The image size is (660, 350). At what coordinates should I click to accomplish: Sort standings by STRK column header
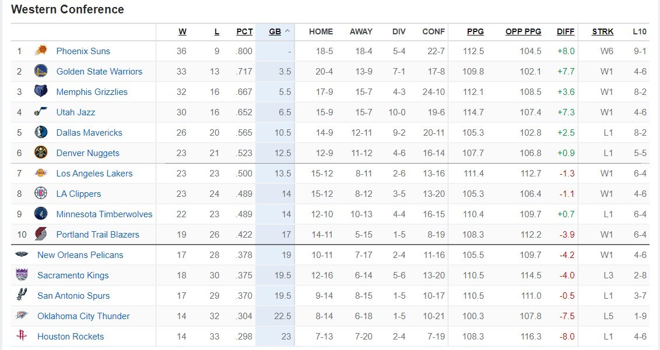click(x=602, y=31)
